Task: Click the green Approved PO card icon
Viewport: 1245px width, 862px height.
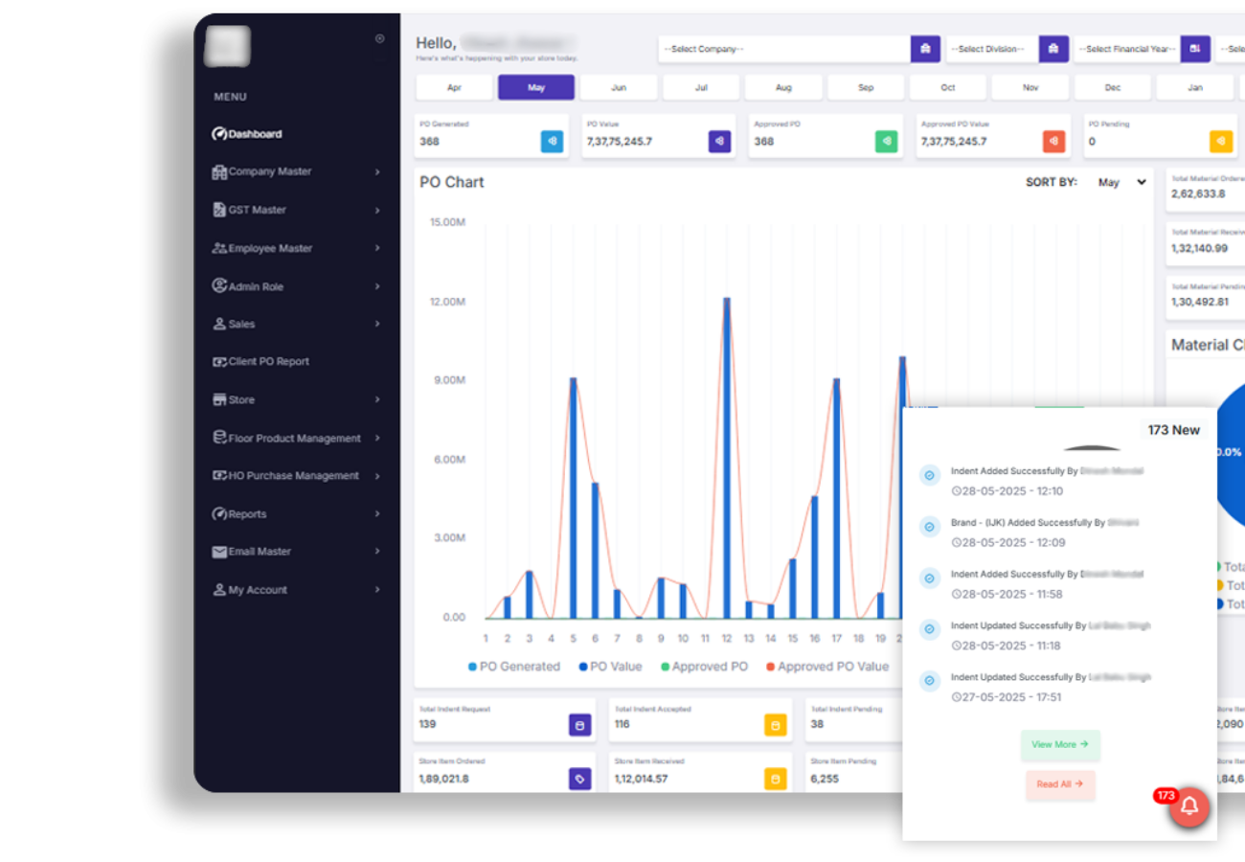Action: [886, 142]
